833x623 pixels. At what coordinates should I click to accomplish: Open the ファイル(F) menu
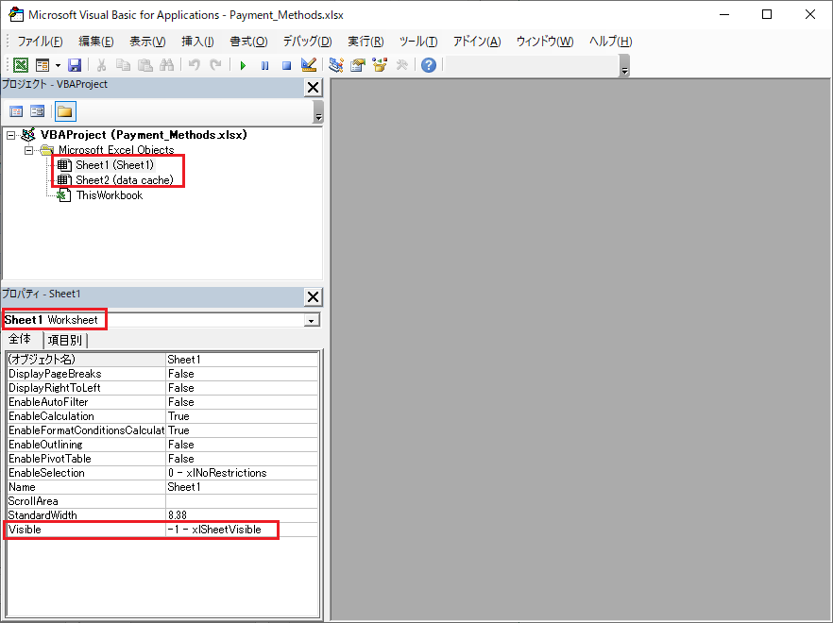click(40, 42)
